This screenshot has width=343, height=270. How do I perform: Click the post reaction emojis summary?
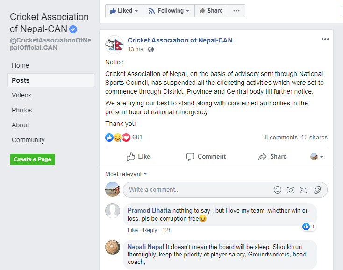coord(117,138)
